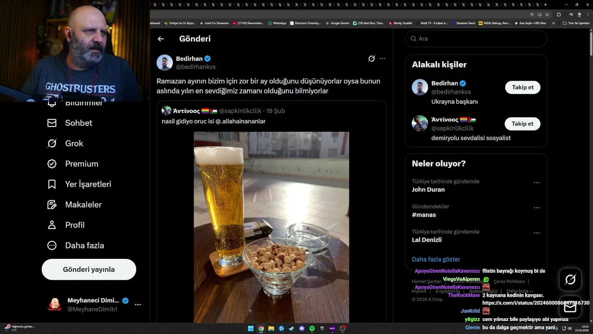Open Streamer Panel bookmark

463,23
